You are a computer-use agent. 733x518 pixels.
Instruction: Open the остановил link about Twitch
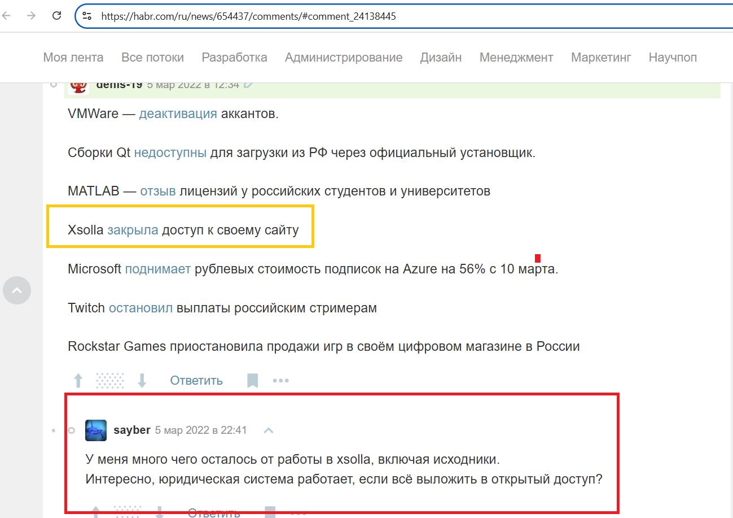coord(141,308)
